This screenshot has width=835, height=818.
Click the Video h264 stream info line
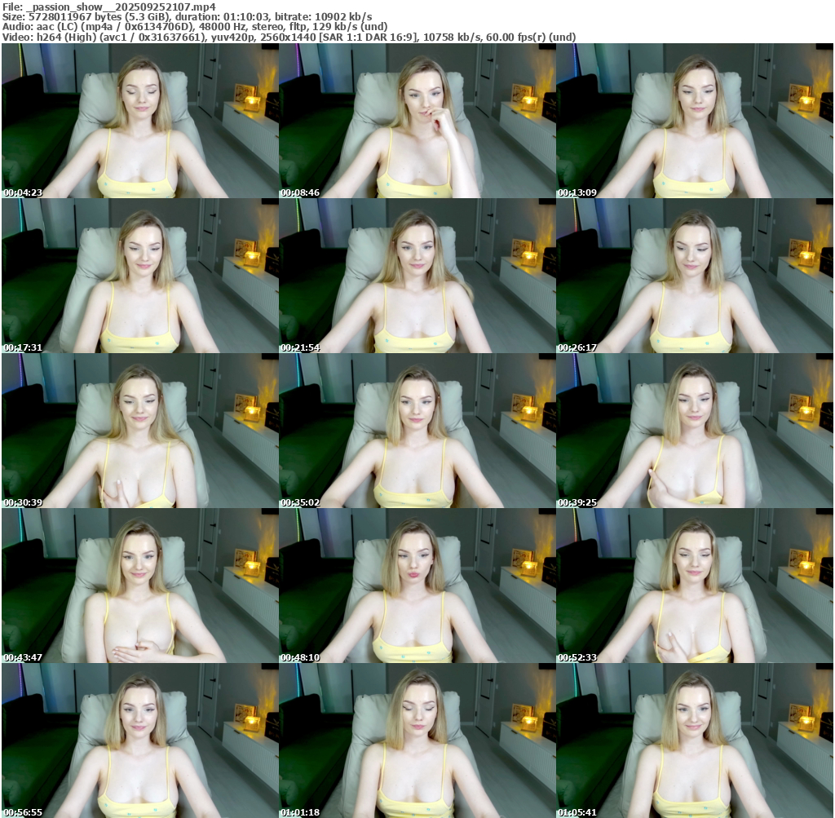point(289,37)
